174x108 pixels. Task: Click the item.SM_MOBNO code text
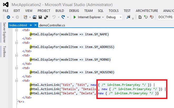(x=97, y=60)
